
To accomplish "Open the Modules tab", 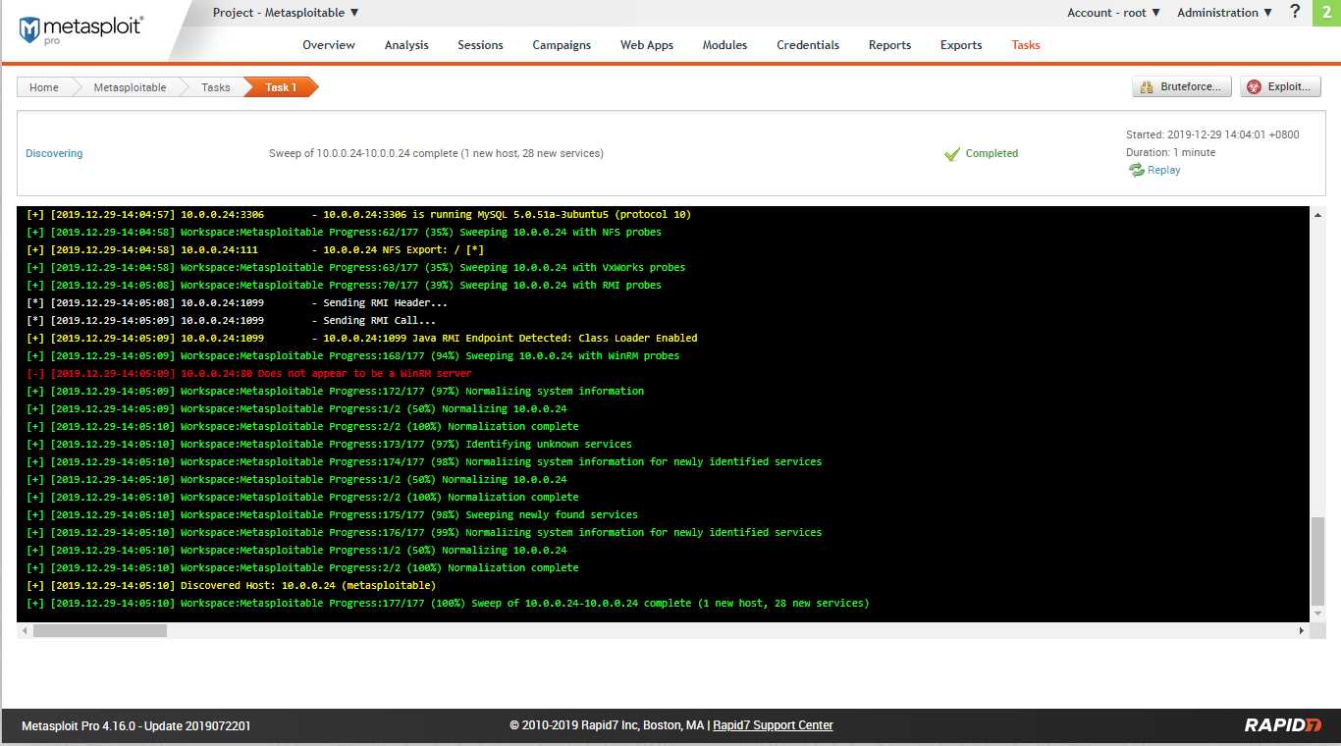I will point(724,45).
